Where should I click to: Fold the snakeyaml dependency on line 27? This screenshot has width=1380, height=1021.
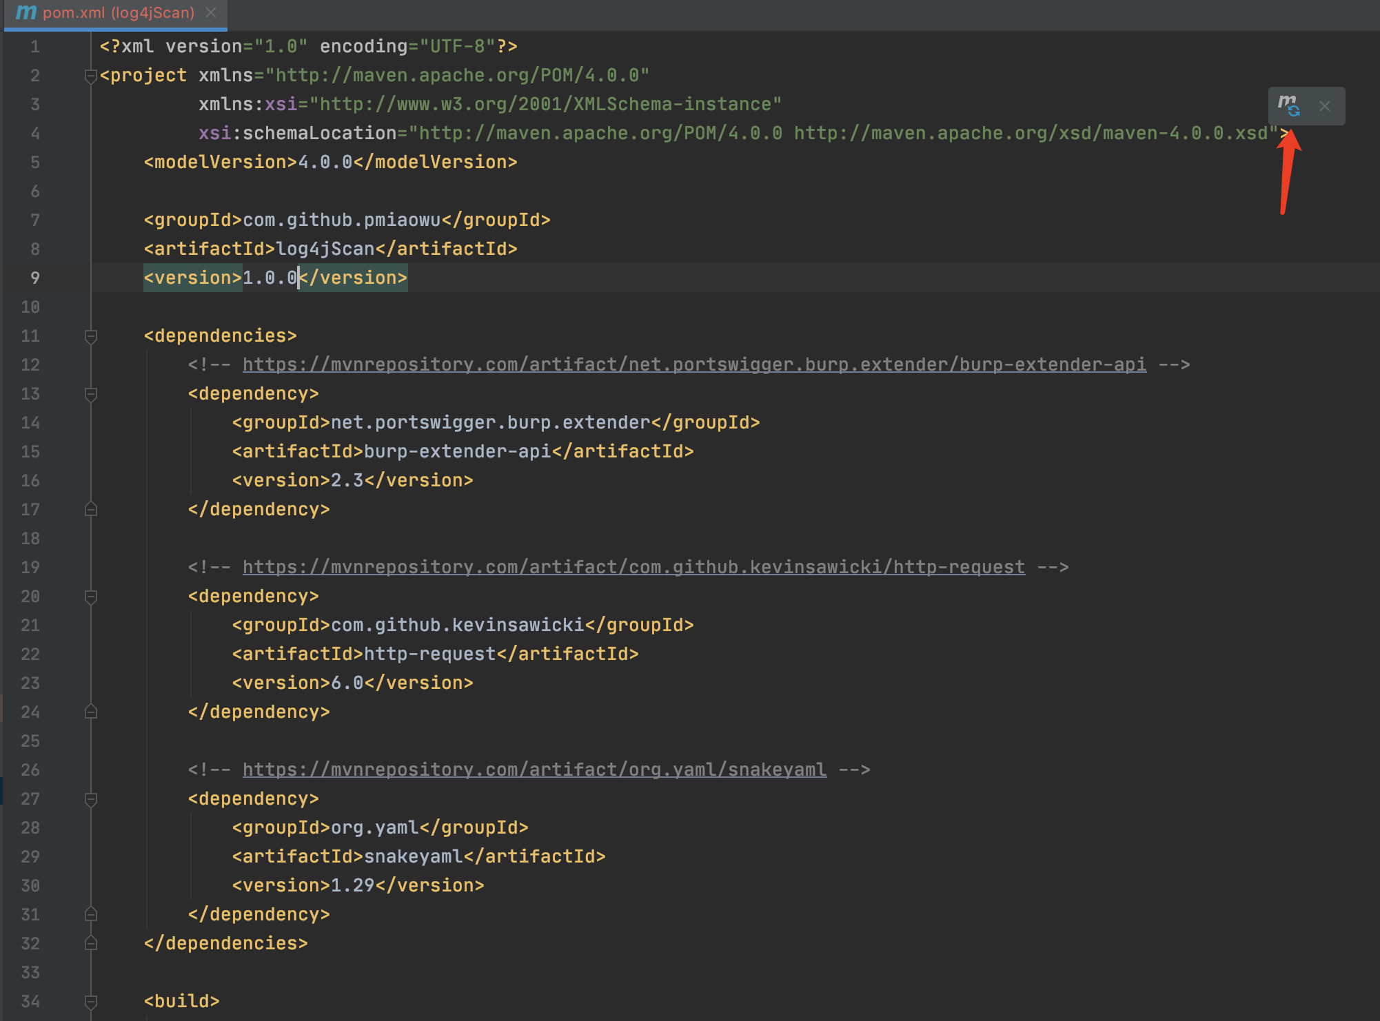pos(90,799)
